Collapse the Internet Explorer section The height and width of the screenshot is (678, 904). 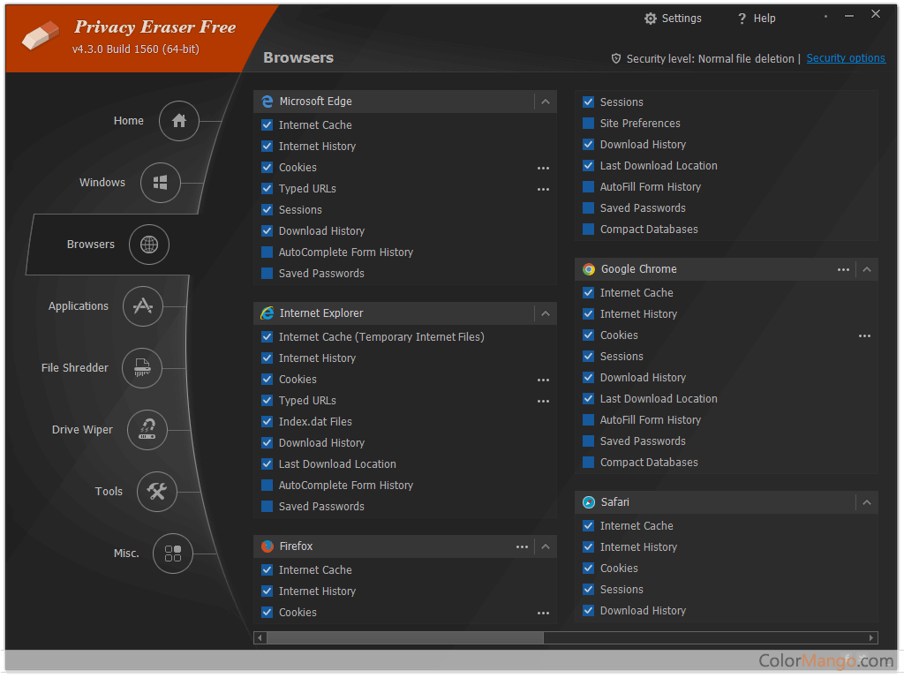coord(546,313)
